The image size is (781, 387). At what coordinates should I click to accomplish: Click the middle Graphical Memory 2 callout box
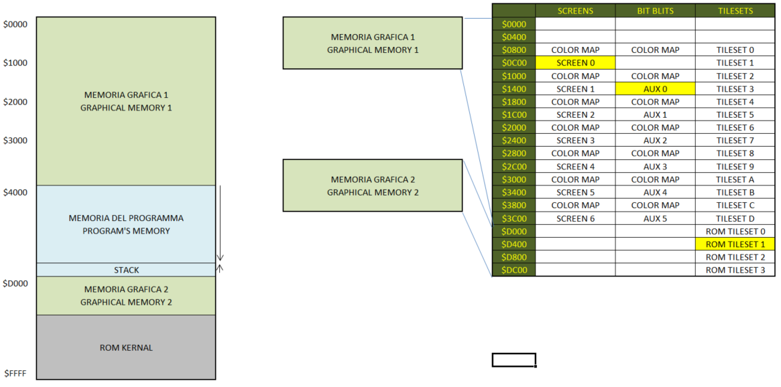click(373, 185)
